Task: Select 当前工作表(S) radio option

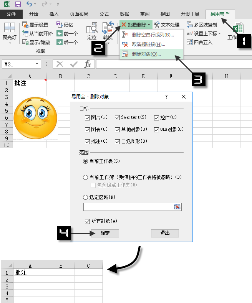Action: click(x=85, y=161)
